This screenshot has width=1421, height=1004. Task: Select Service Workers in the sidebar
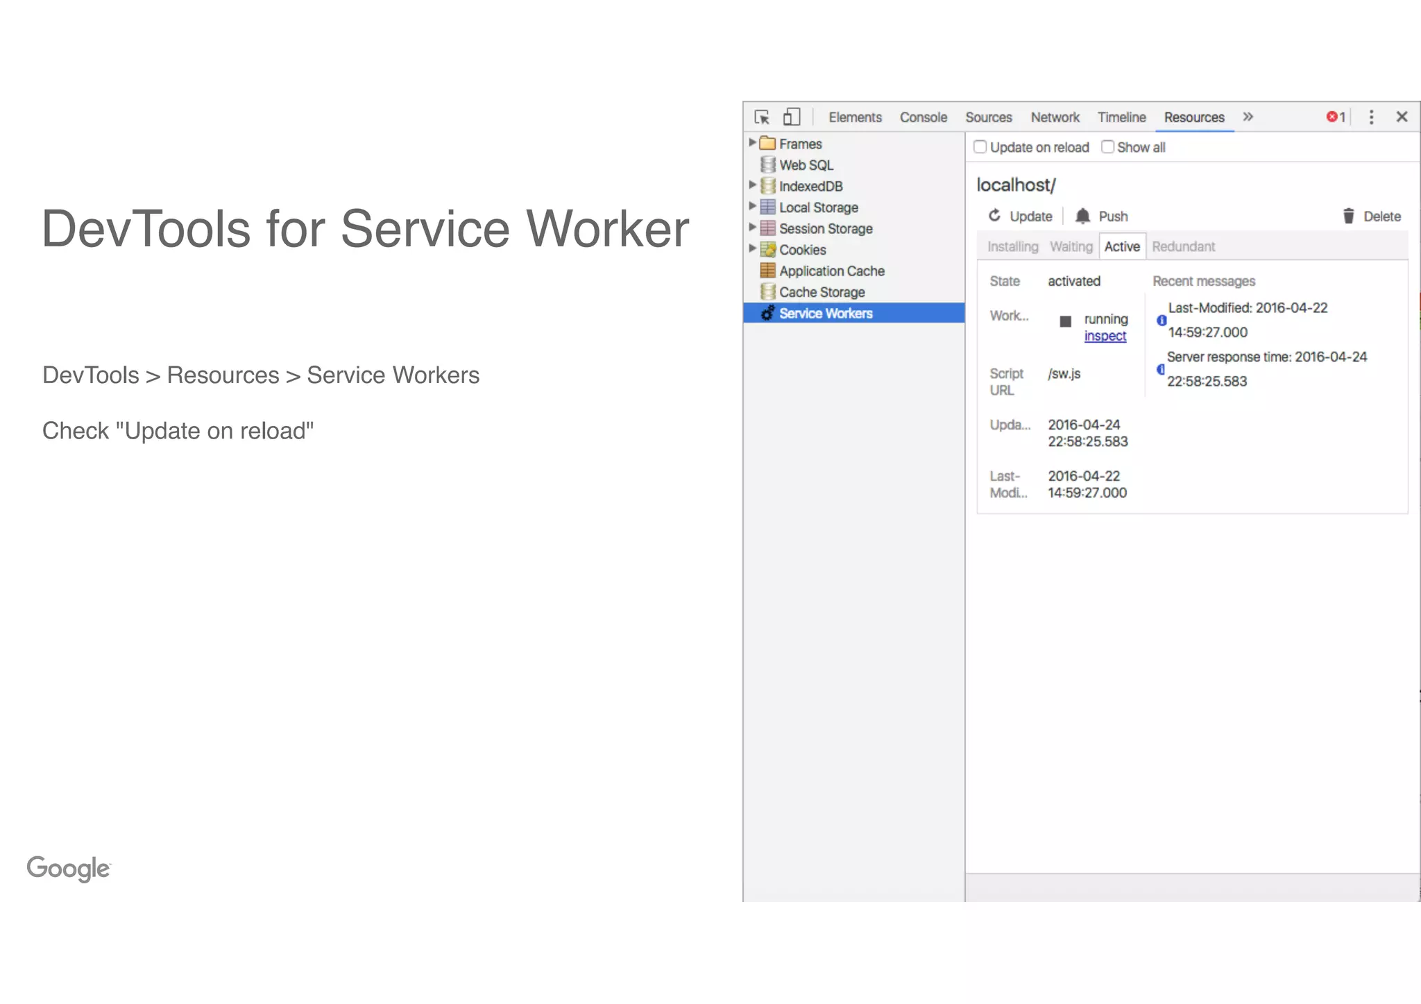click(853, 313)
